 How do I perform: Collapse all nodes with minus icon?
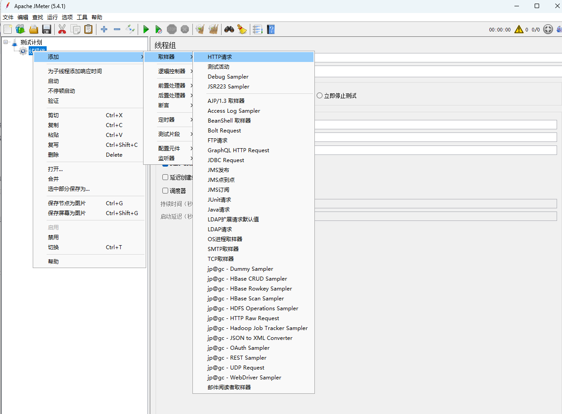[x=117, y=29]
